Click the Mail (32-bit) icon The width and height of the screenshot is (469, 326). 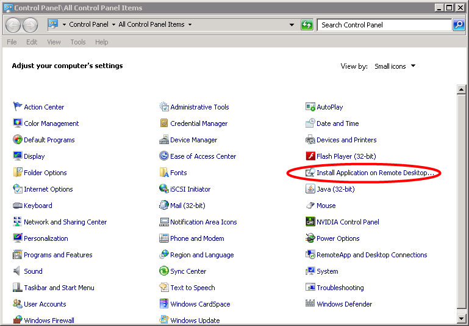pyautogui.click(x=163, y=205)
